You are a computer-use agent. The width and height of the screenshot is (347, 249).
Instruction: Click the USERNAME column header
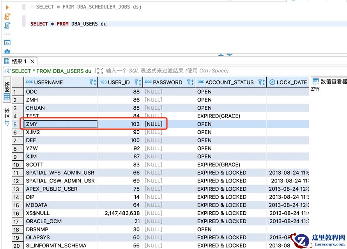48,82
